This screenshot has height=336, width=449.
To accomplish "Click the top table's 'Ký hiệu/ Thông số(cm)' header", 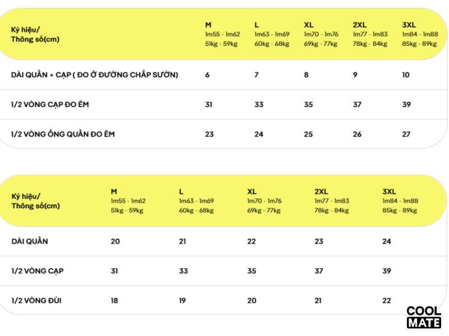I will pyautogui.click(x=35, y=35).
